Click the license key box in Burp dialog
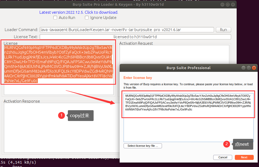The image size is (259, 167). click(x=189, y=118)
